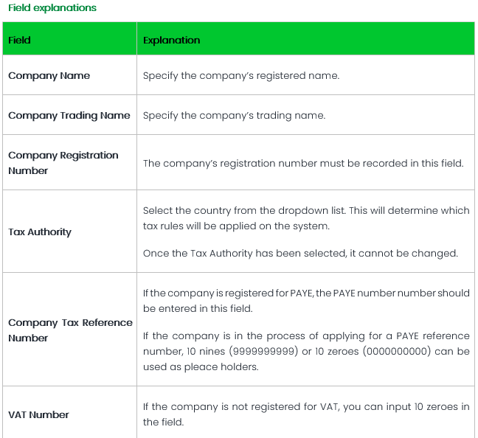The width and height of the screenshot is (478, 438).
Task: Select the "Company Trading Name" field cell
Action: (x=69, y=115)
